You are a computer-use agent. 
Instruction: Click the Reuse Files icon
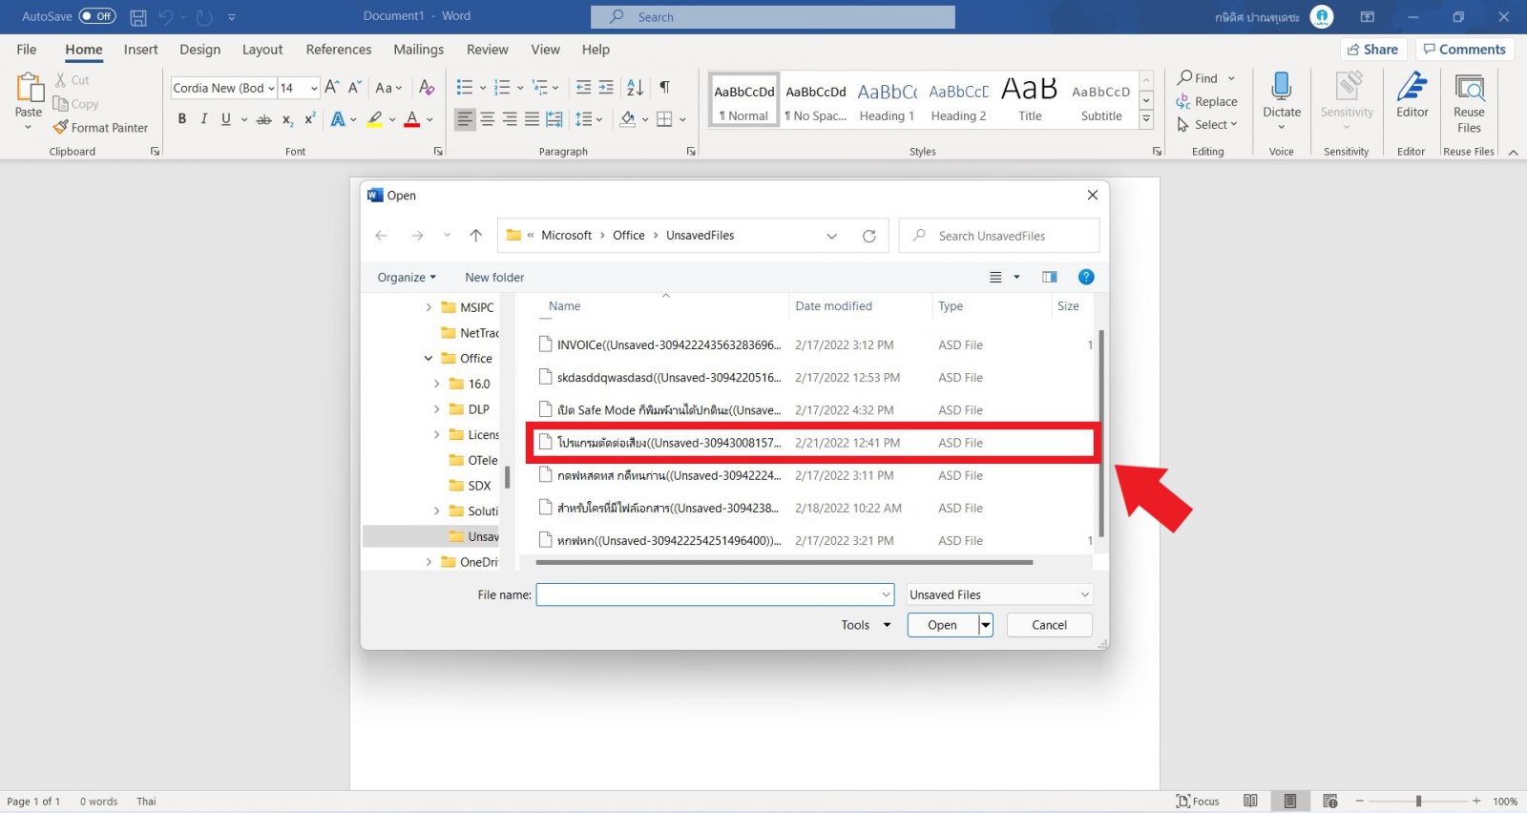[1469, 88]
